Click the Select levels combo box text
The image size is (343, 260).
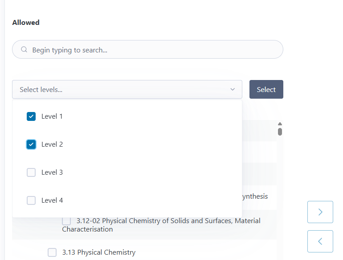[x=41, y=90]
